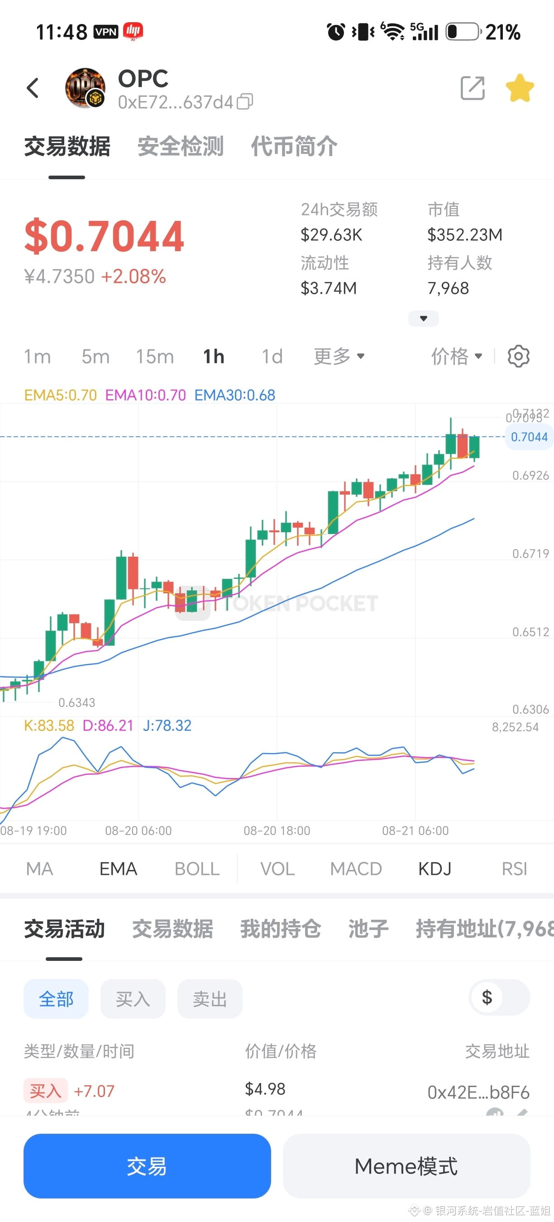Screen dimensions: 554x1222
Task: Toggle the KDJ sub-indicator
Action: [x=435, y=869]
